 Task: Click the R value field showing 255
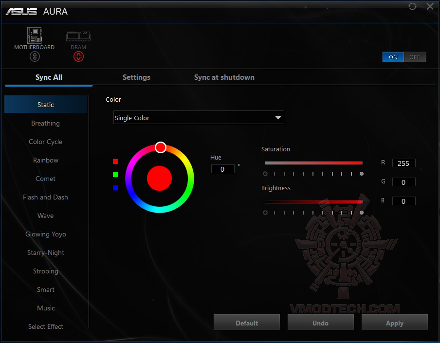click(403, 163)
